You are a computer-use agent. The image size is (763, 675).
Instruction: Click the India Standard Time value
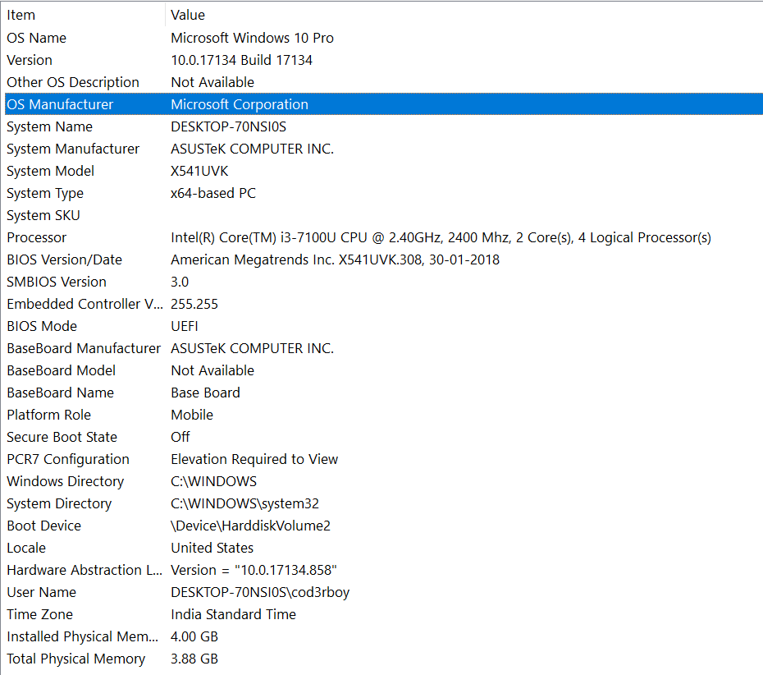tap(233, 614)
